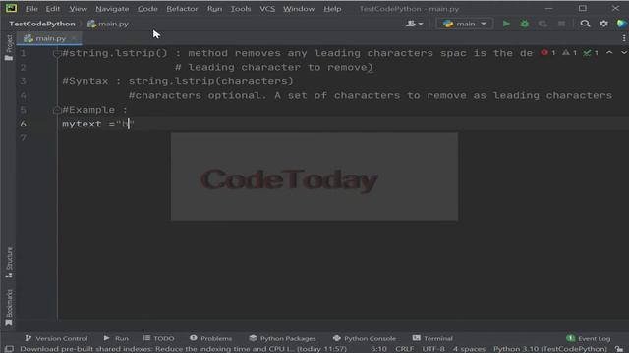
Task: Click main.py breadcrumb in navigation bar
Action: click(x=108, y=24)
